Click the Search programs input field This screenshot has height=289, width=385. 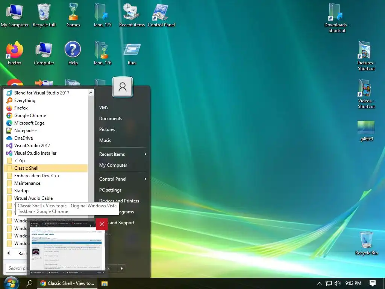coord(18,268)
